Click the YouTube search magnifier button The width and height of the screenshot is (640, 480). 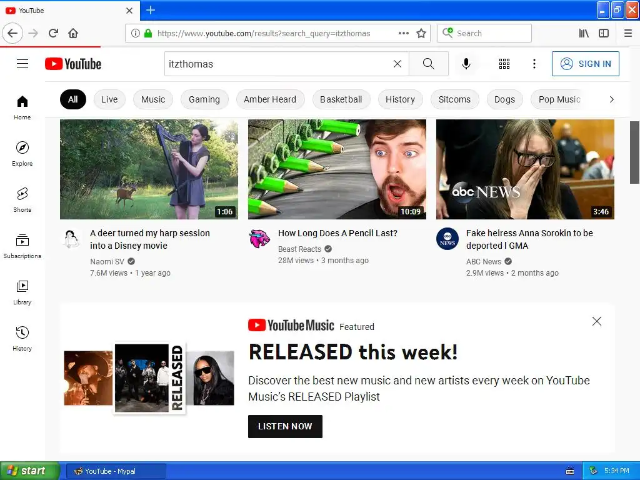coord(429,64)
